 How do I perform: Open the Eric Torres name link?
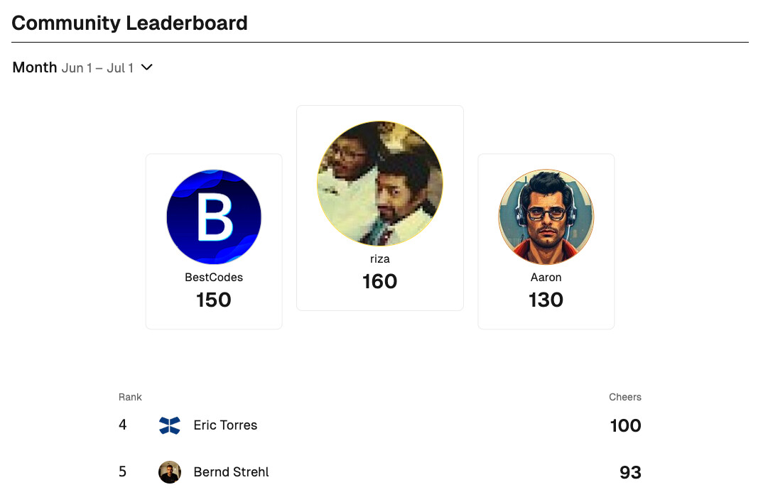click(225, 425)
